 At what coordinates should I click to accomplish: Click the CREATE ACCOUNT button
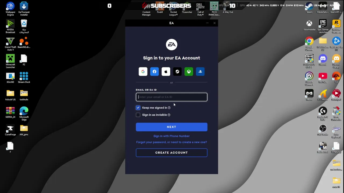[171, 153]
